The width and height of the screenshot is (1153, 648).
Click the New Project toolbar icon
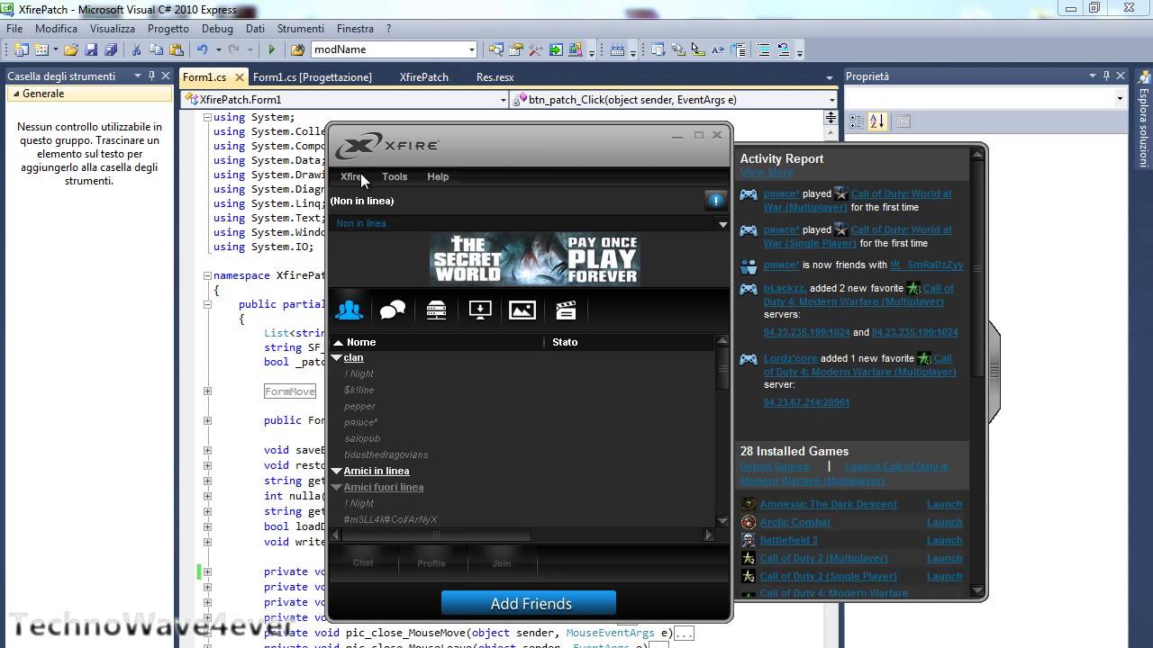(x=21, y=49)
